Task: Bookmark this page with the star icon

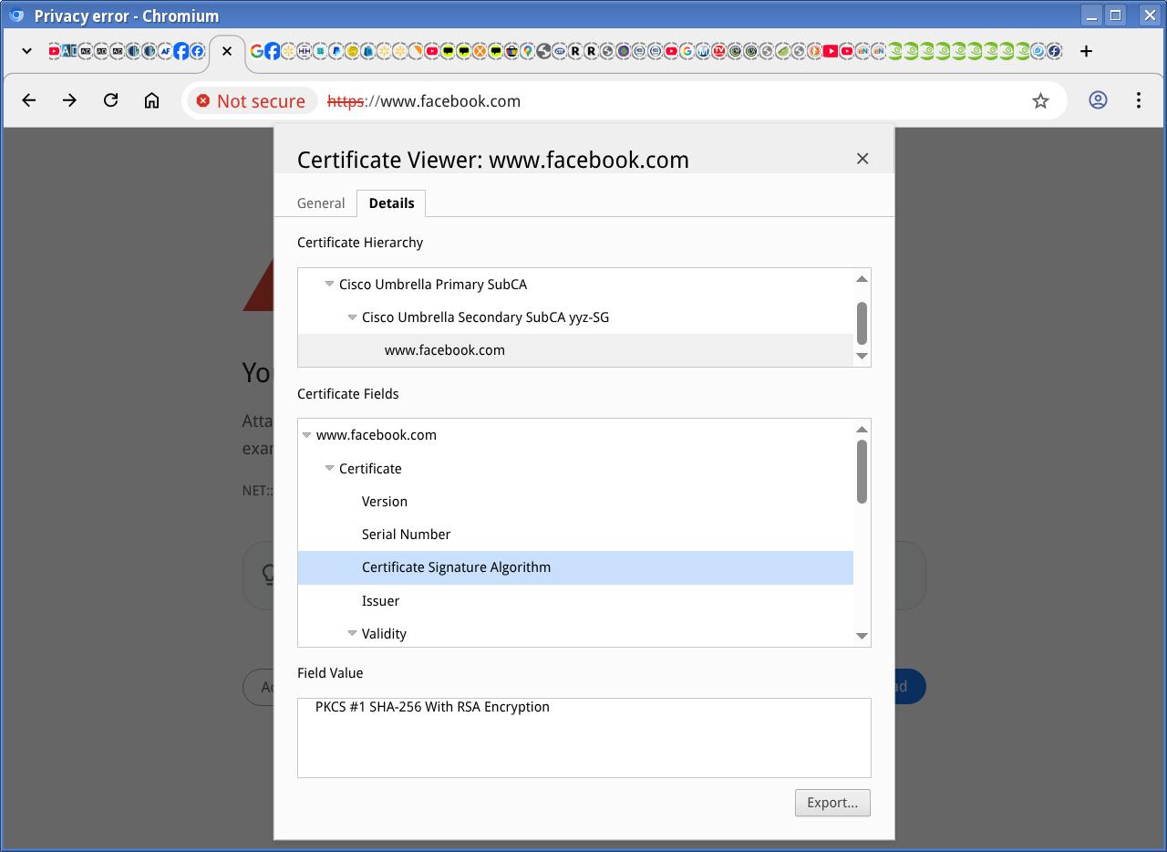Action: pos(1040,101)
